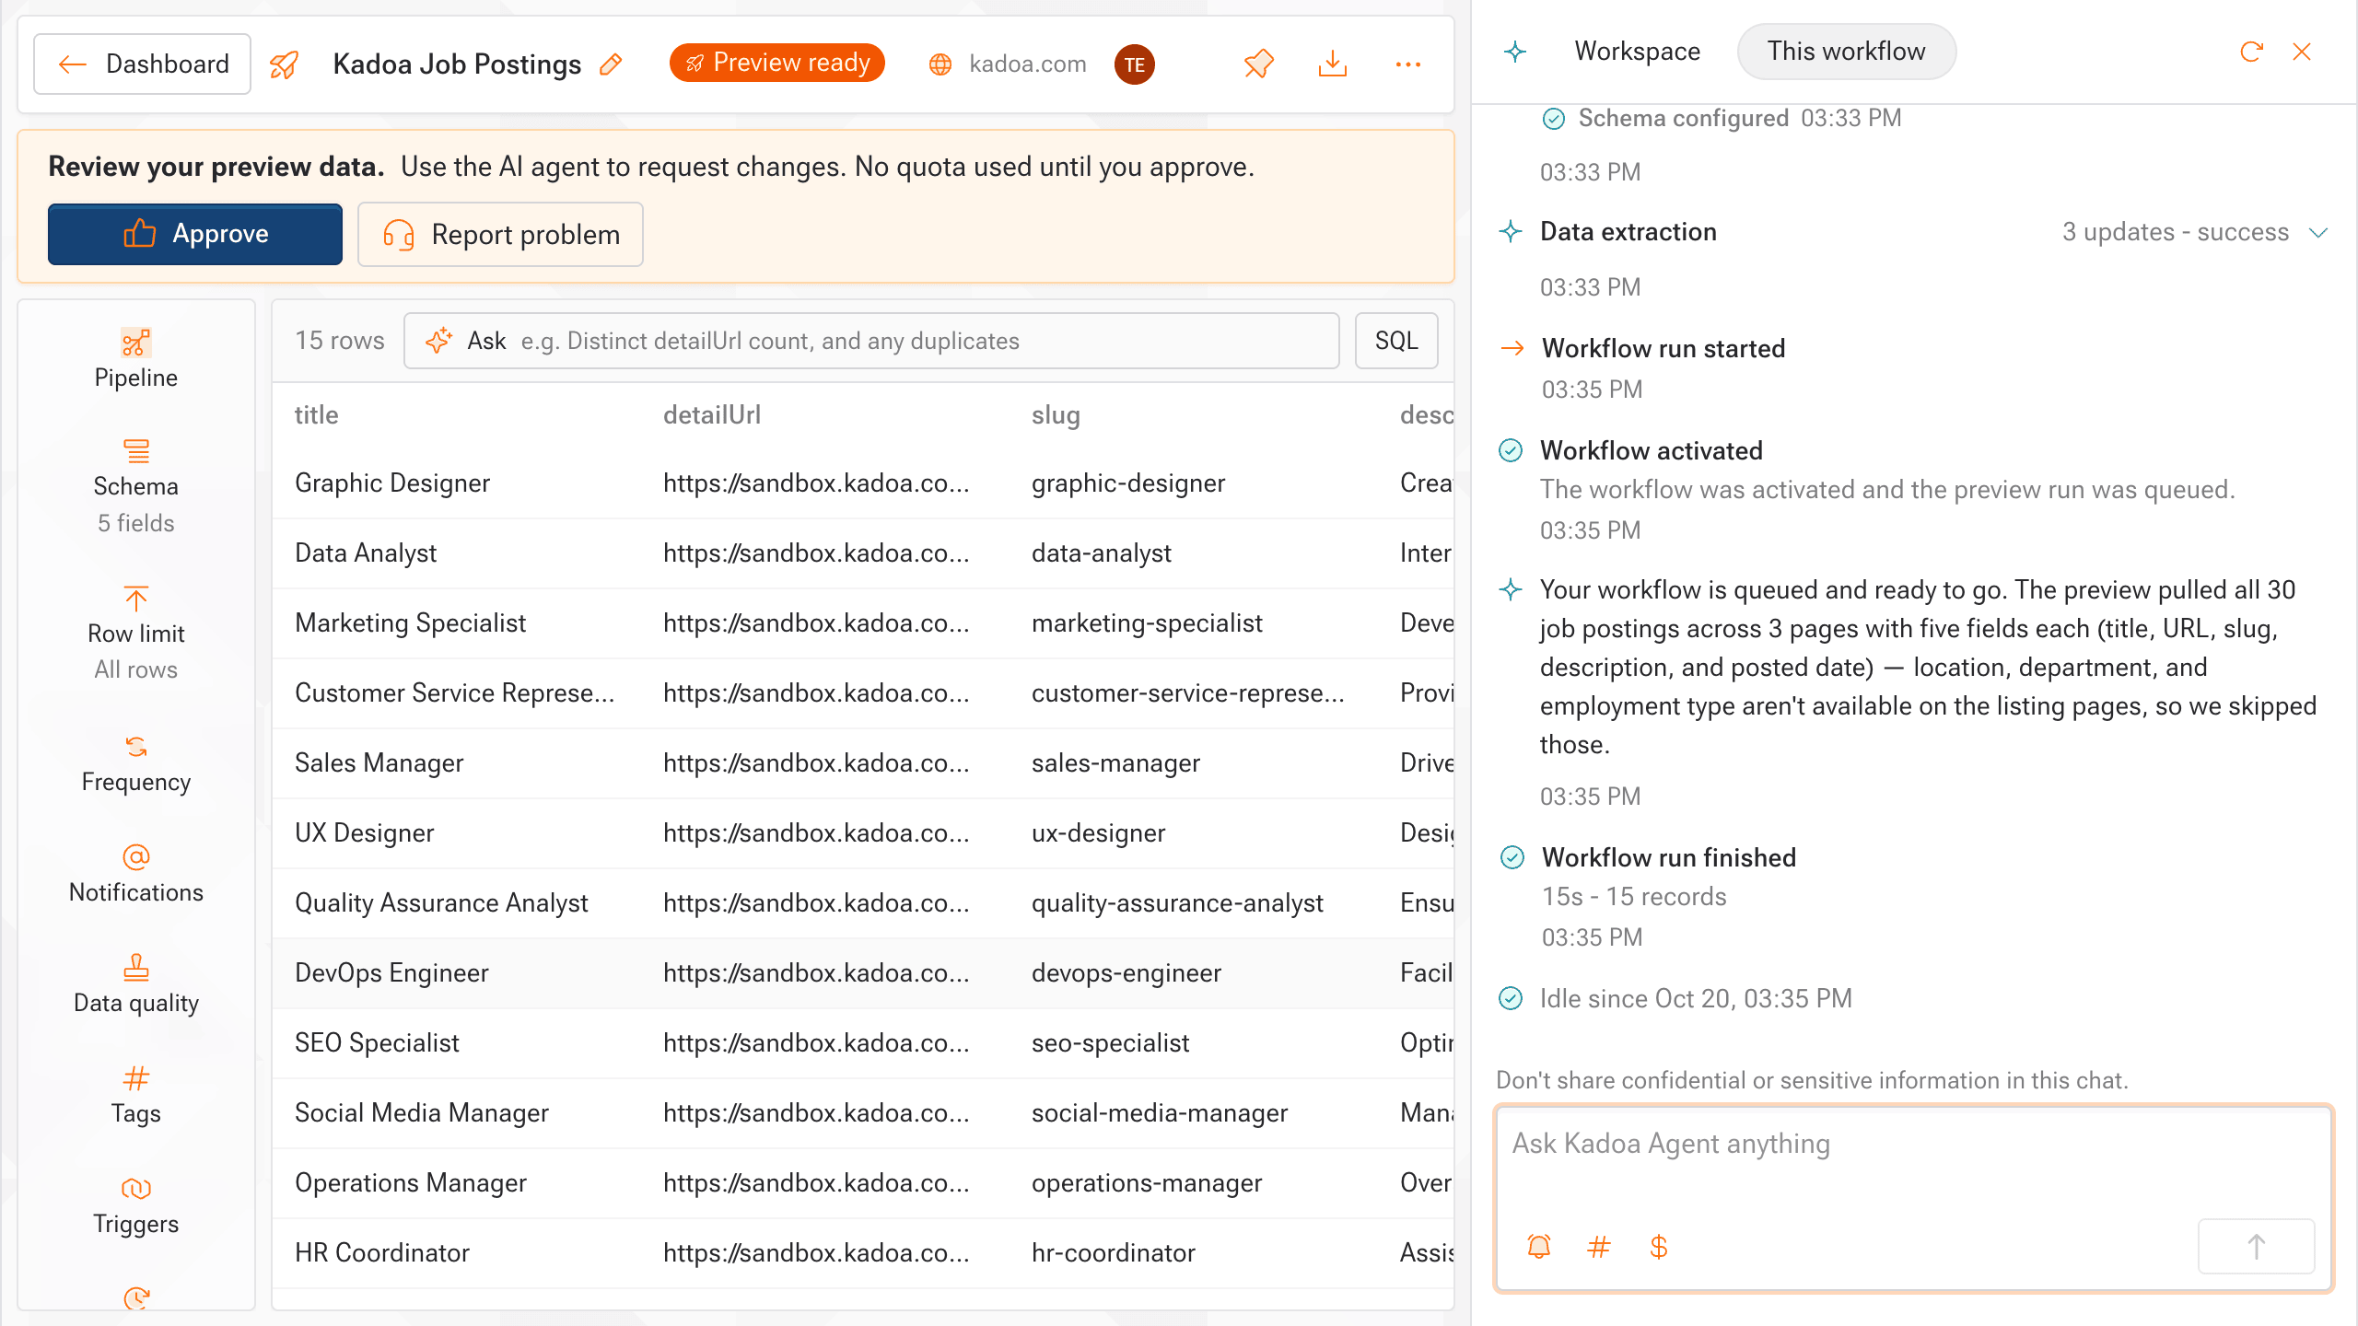
Task: Click the detailUrl column header
Action: tap(712, 415)
